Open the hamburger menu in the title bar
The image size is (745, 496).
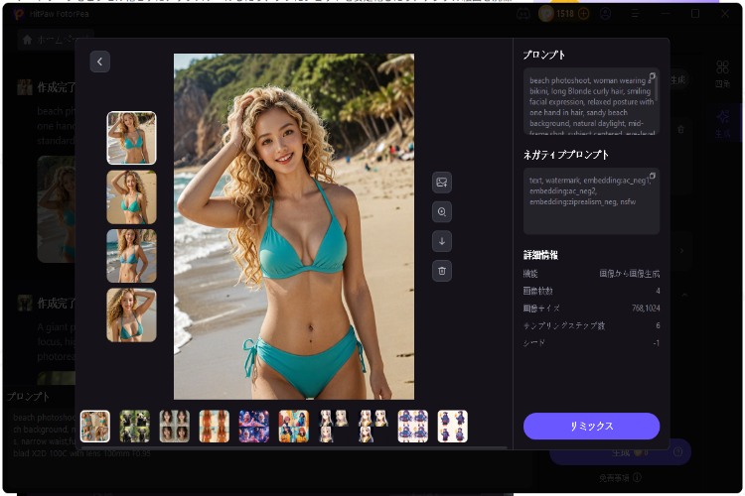[636, 14]
